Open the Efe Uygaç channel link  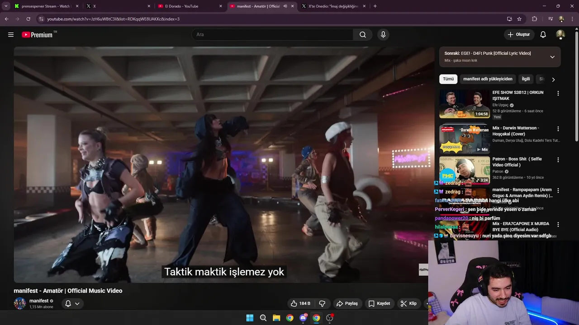point(500,105)
